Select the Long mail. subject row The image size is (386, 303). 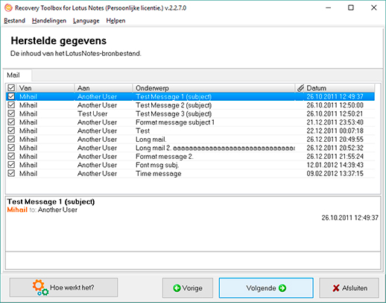(151, 140)
